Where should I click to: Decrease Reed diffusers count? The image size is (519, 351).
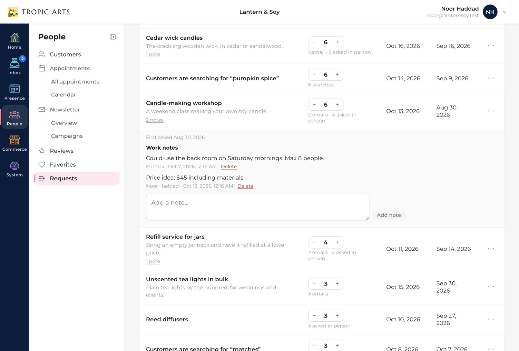tap(314, 315)
